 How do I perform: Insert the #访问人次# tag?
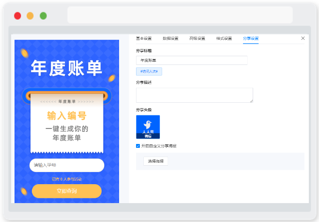pyautogui.click(x=149, y=71)
